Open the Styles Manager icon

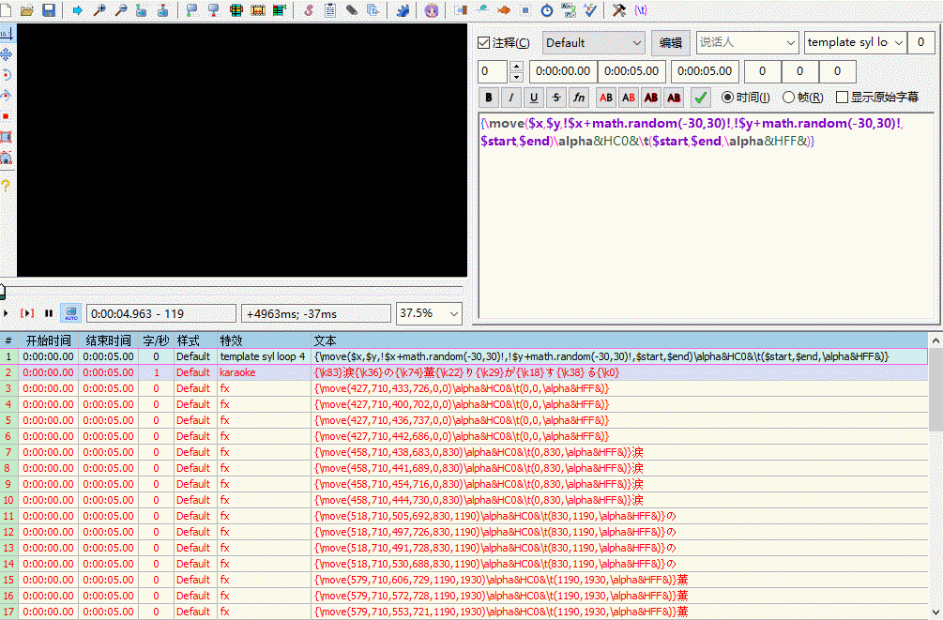[x=308, y=10]
